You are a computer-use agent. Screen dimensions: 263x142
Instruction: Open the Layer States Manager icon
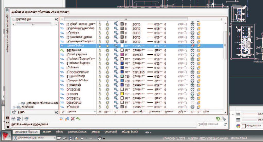pos(26,119)
